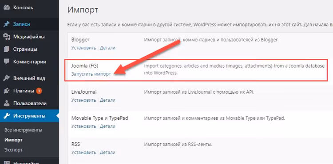Click the Blogger importer name

point(80,40)
